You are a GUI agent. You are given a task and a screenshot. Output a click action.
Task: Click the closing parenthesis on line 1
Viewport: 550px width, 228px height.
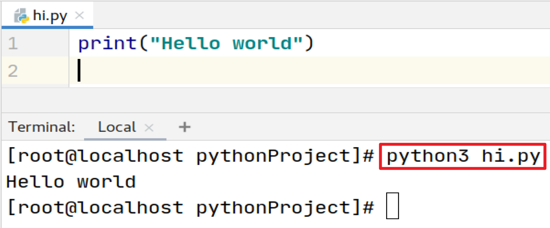tap(309, 44)
